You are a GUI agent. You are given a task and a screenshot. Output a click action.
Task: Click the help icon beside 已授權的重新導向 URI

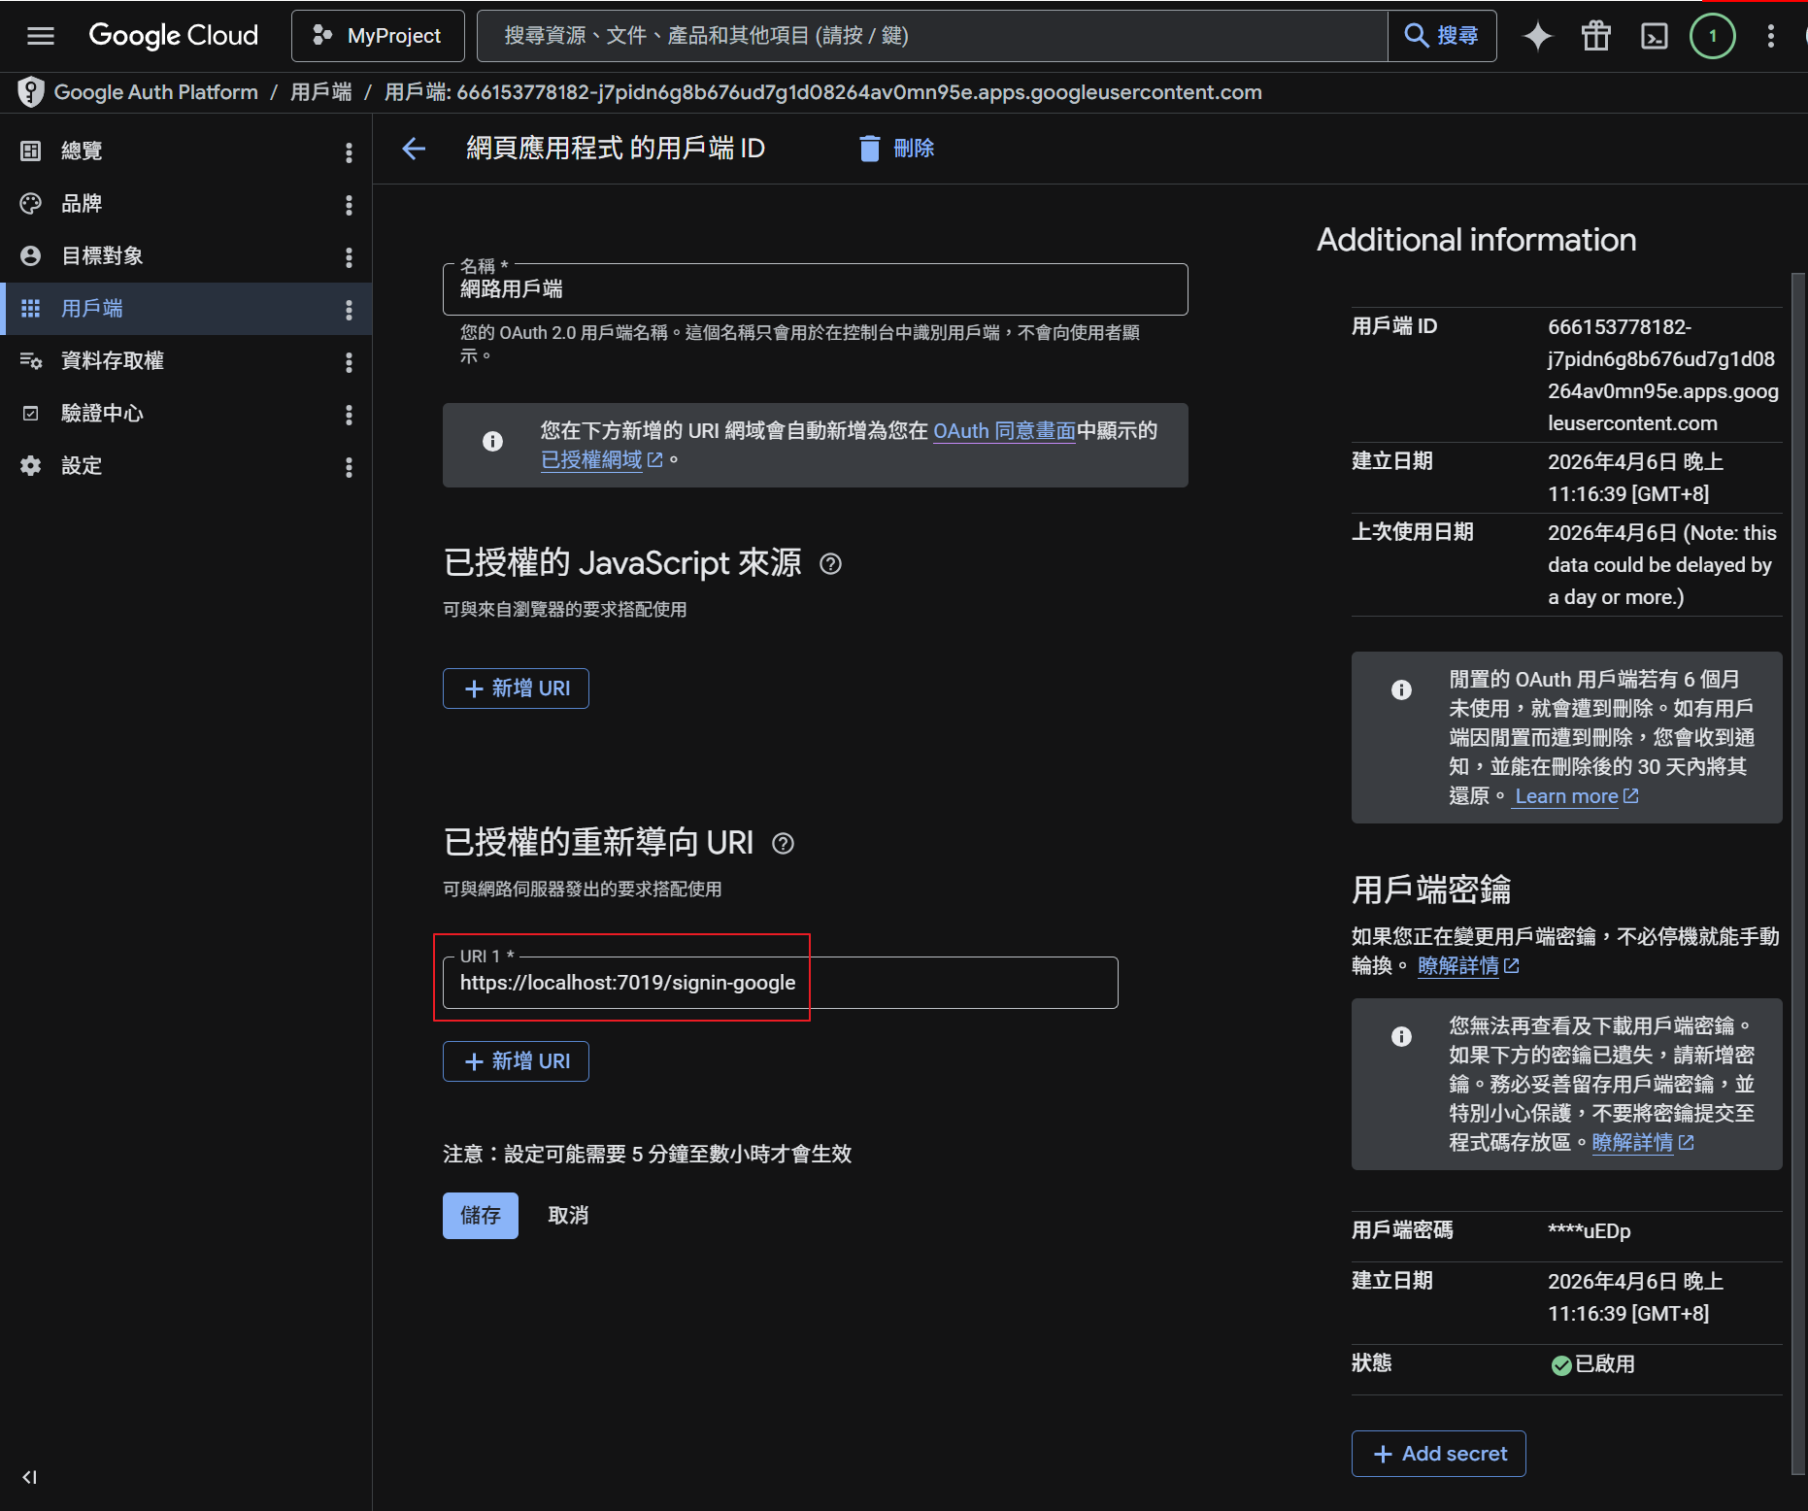[x=784, y=844]
